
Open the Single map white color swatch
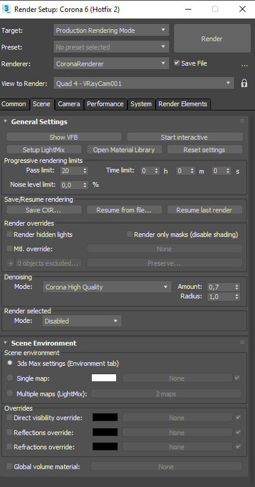click(104, 378)
